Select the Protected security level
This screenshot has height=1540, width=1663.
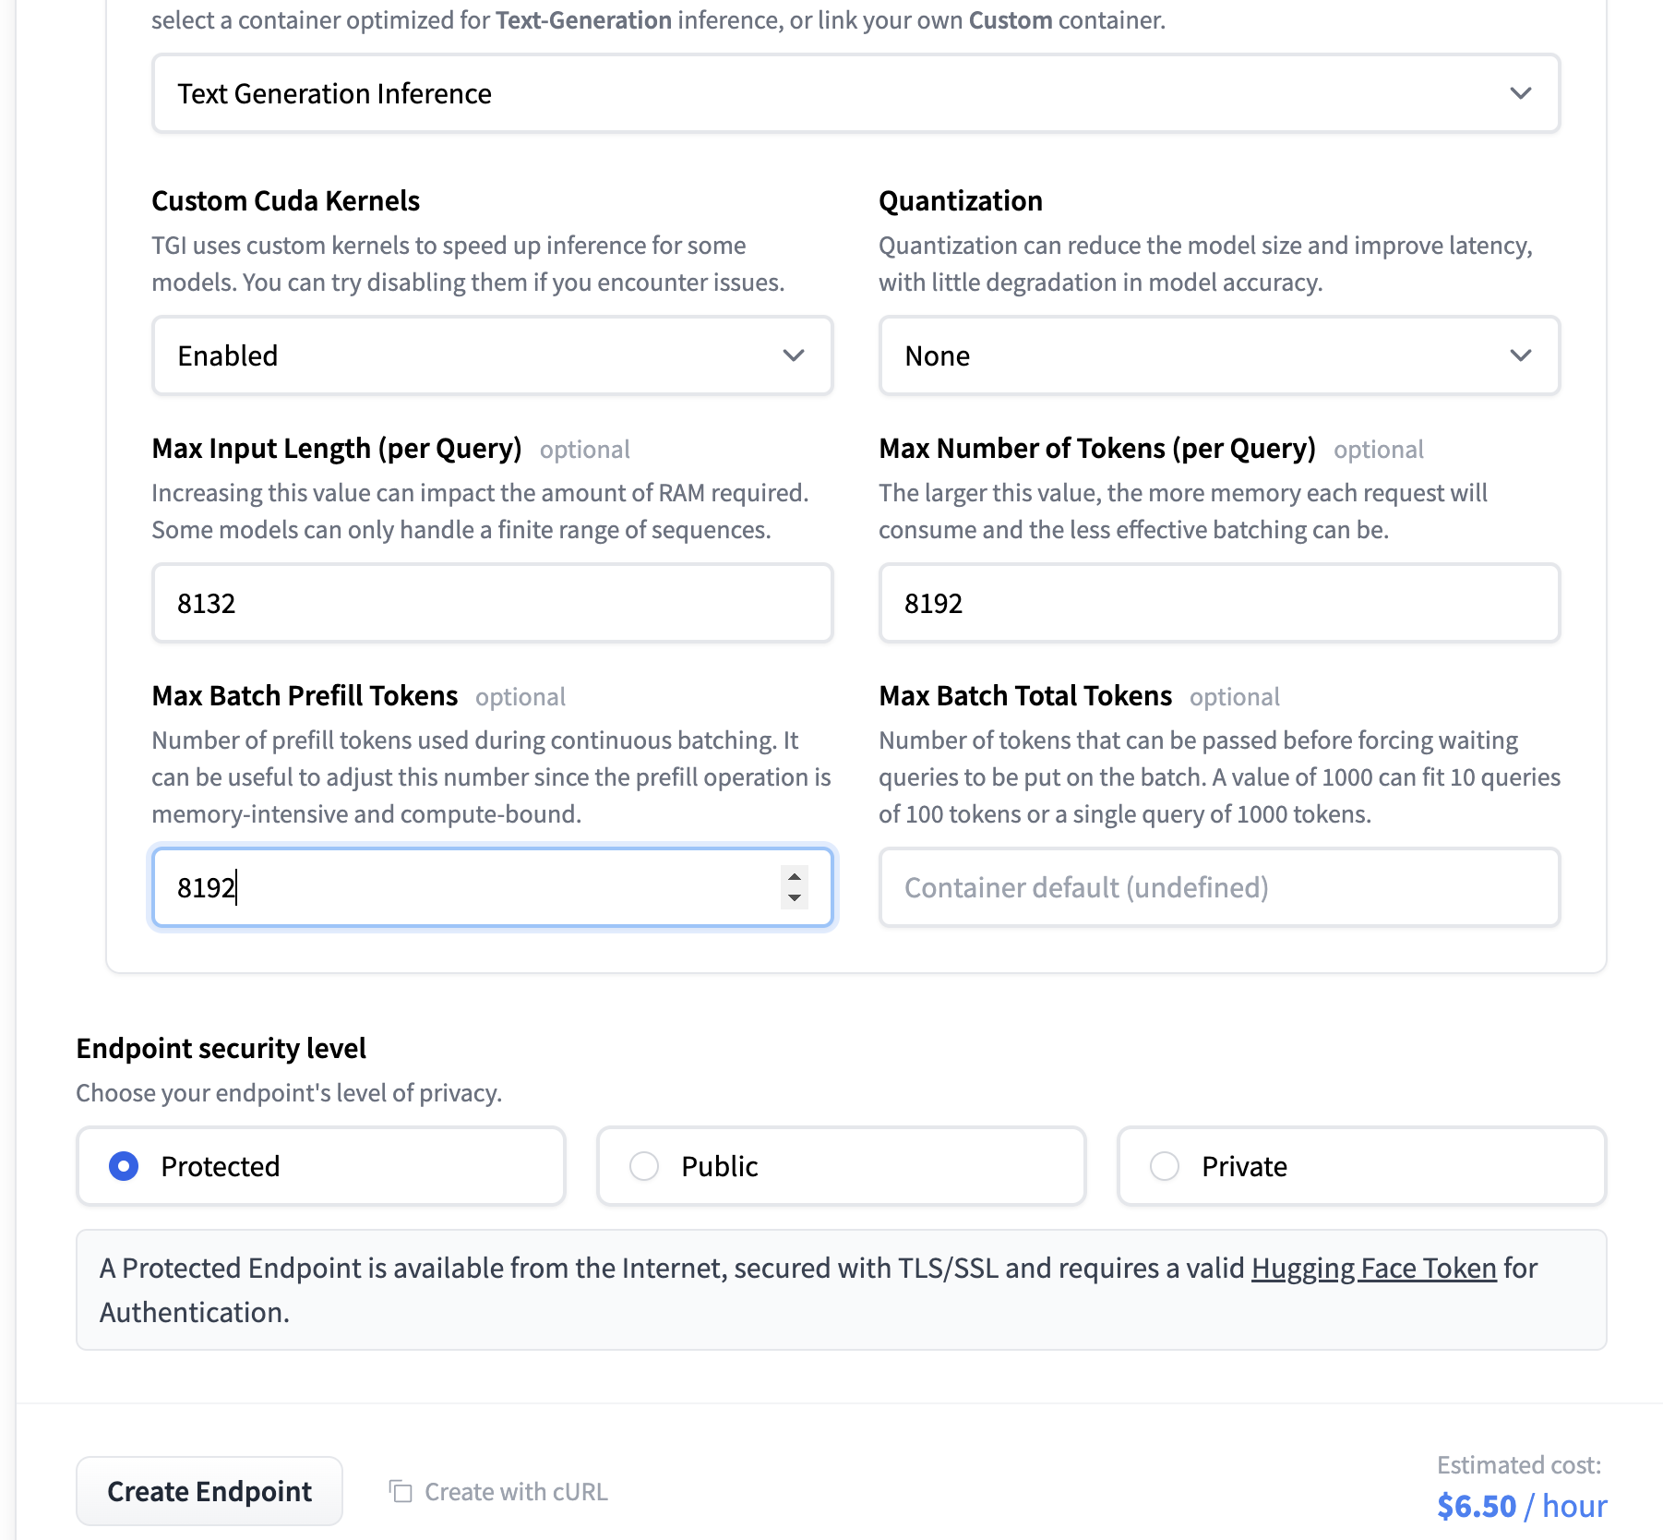point(124,1166)
